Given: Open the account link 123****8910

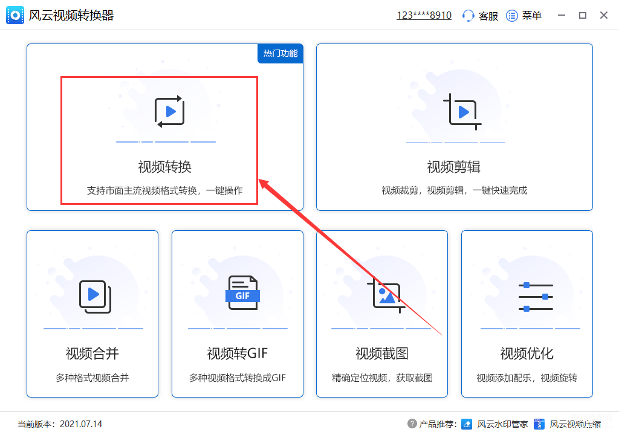Looking at the screenshot, I should click(x=424, y=15).
